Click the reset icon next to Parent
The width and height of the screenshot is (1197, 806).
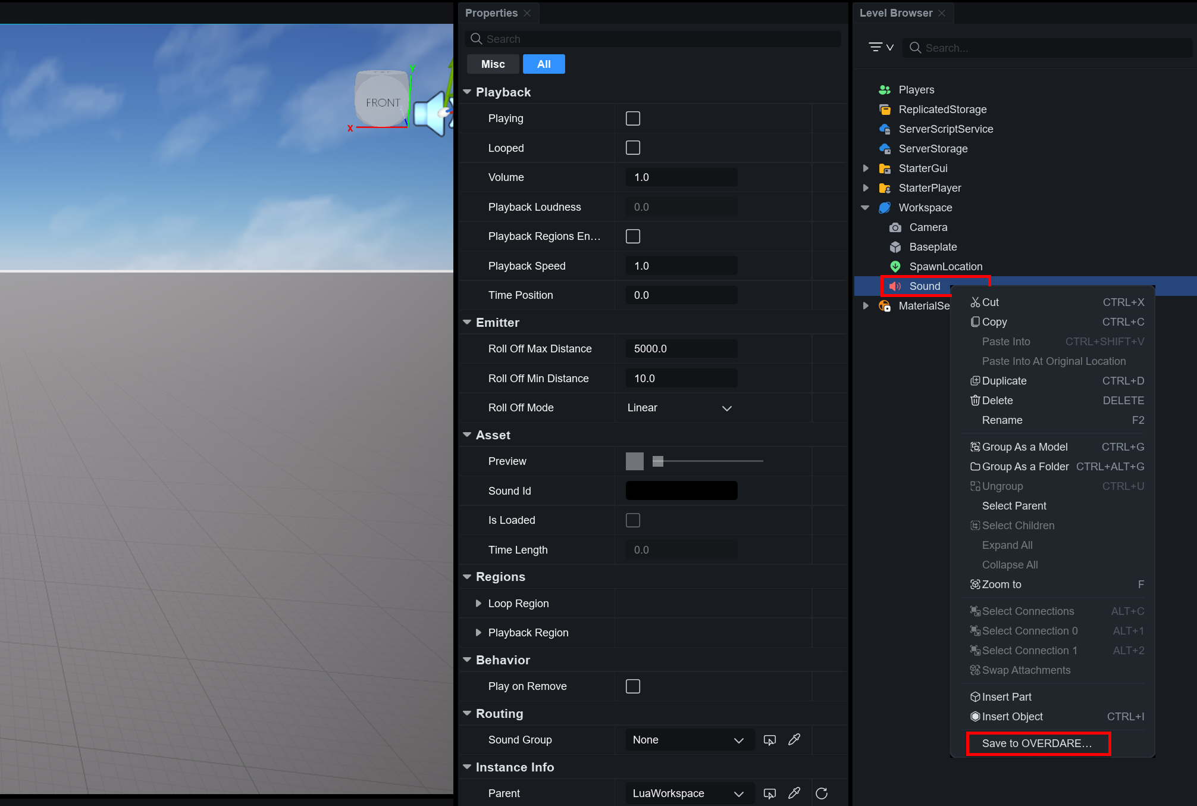(821, 793)
